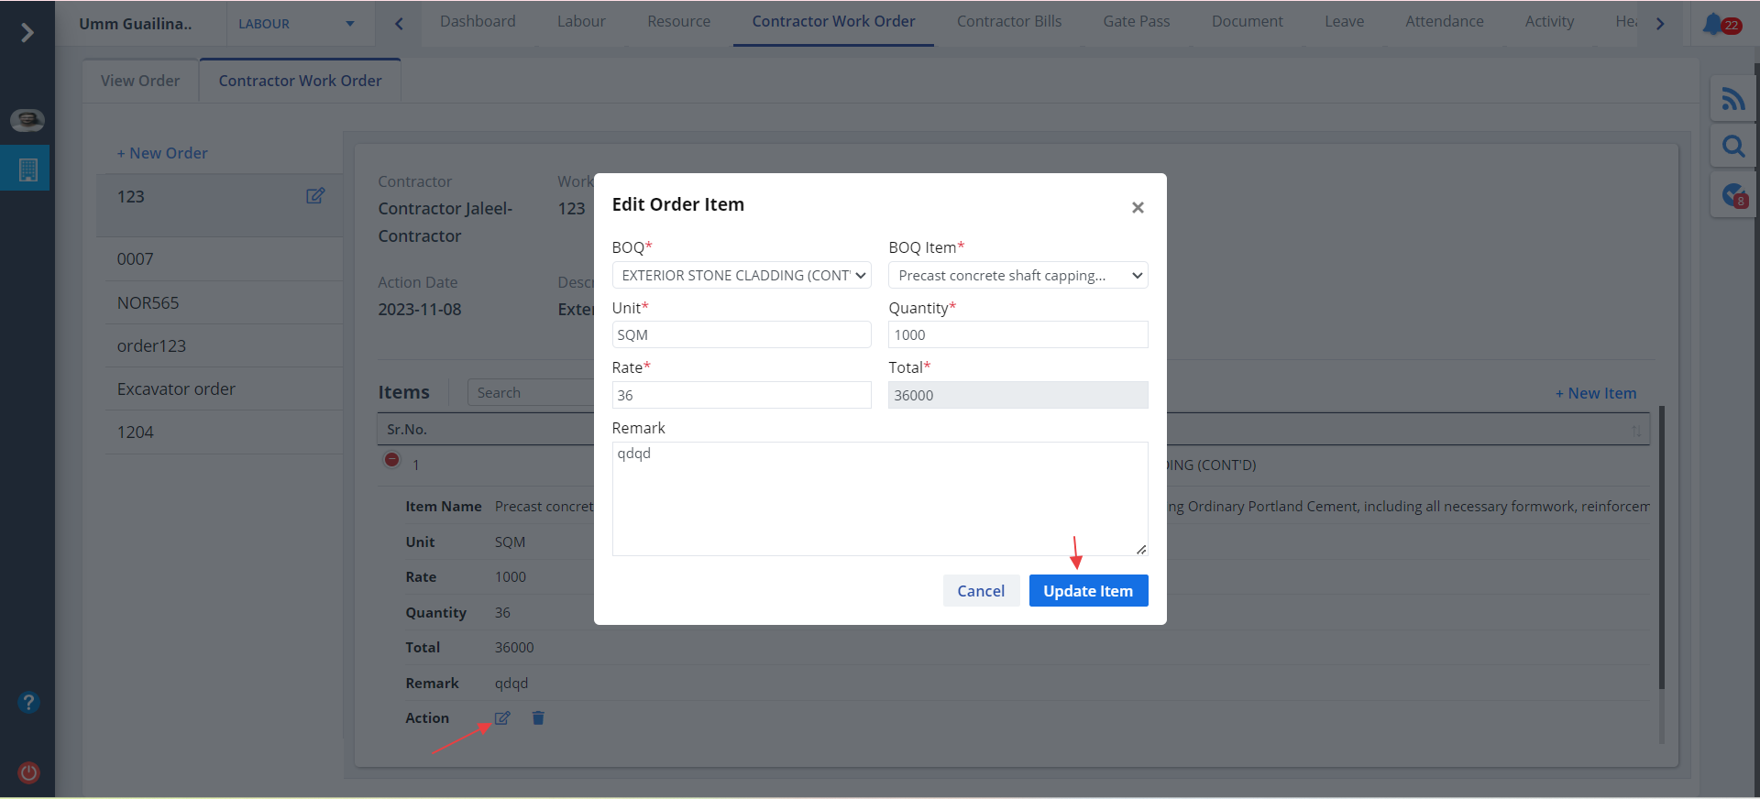The image size is (1760, 799).
Task: Click the notification bell icon
Action: (x=1713, y=24)
